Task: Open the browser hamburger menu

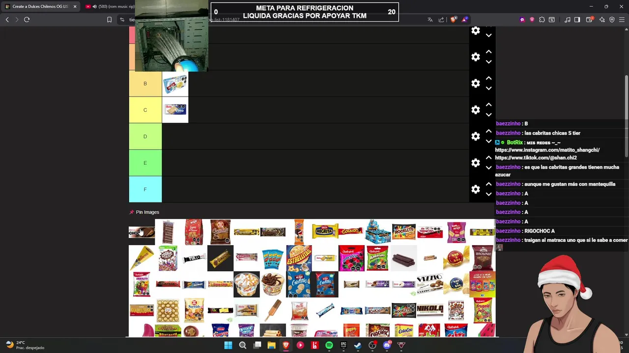Action: click(622, 20)
